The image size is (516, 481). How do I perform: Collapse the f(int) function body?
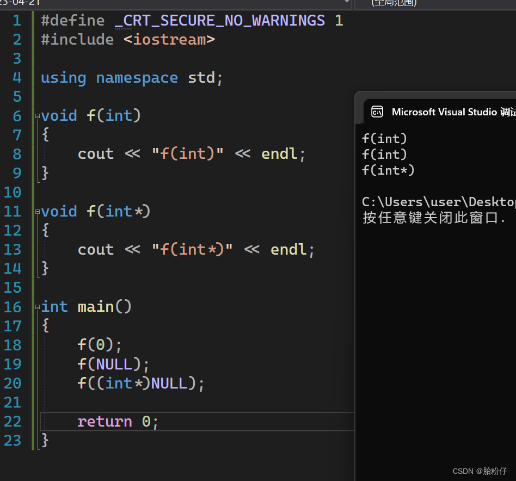point(36,115)
